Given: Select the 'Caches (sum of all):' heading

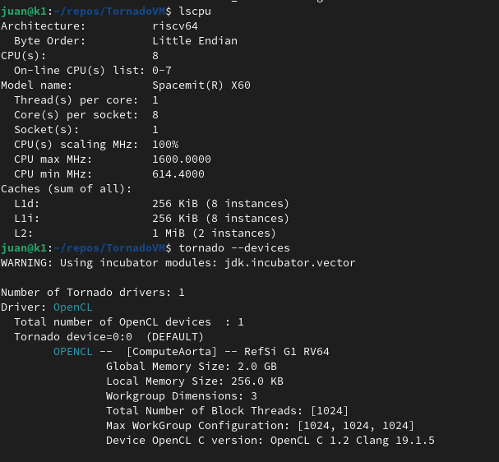Looking at the screenshot, I should click(67, 189).
